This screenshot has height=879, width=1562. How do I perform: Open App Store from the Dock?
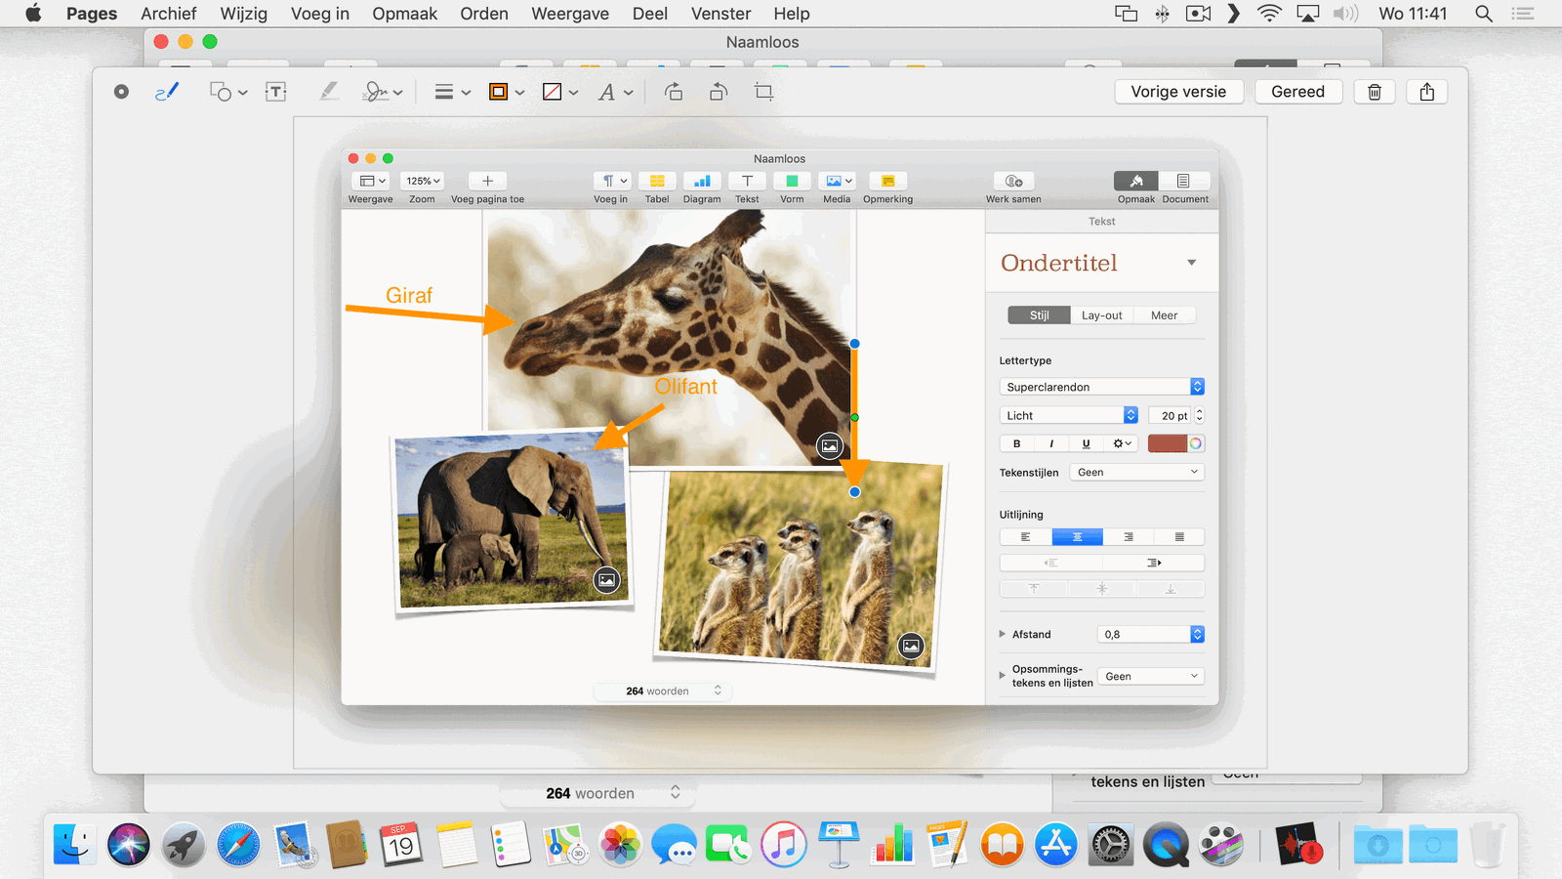1056,845
